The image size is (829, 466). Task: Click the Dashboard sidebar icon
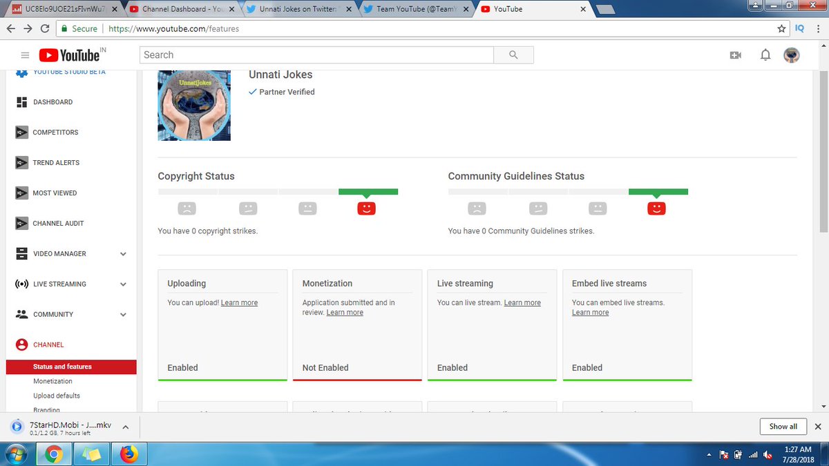tap(21, 102)
